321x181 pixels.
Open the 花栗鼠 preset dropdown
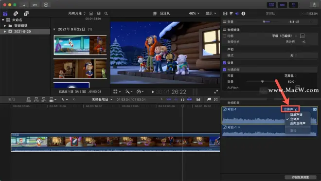click(x=290, y=76)
